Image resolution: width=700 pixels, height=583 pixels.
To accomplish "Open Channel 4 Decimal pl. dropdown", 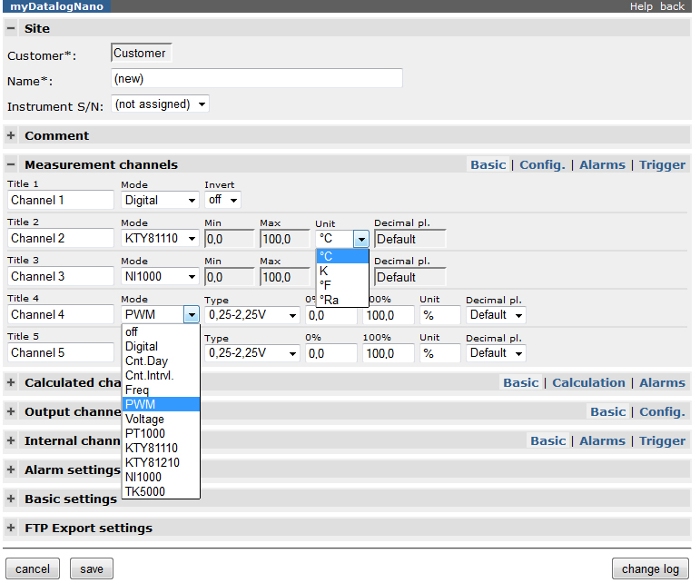I will (496, 315).
